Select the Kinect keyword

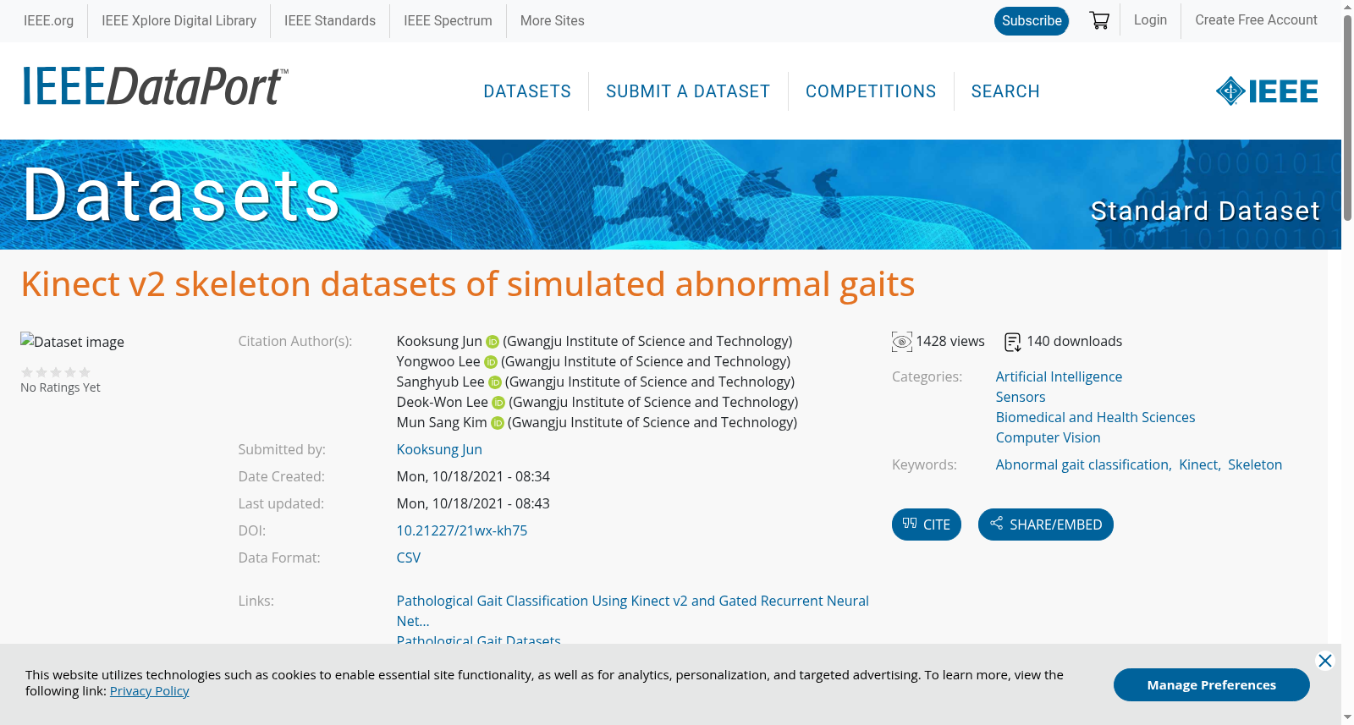point(1199,465)
